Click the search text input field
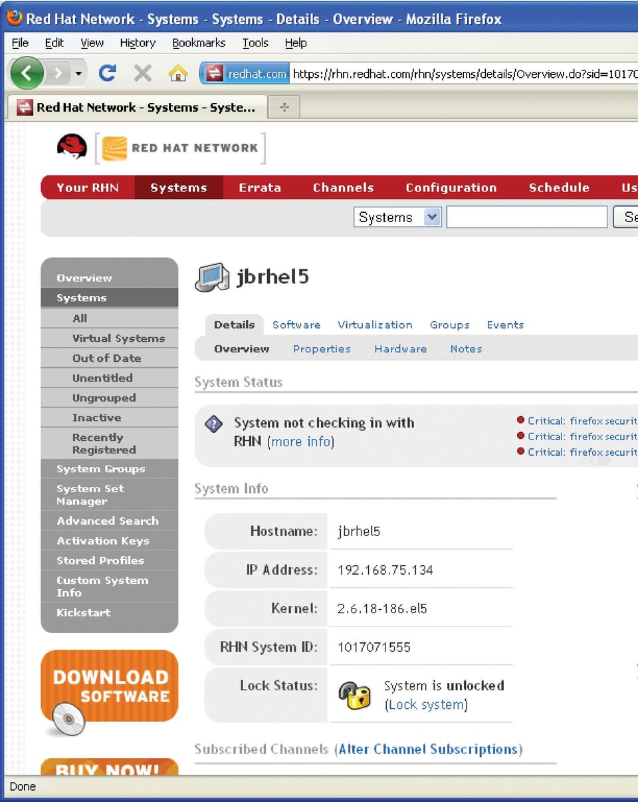The image size is (638, 802). [526, 217]
